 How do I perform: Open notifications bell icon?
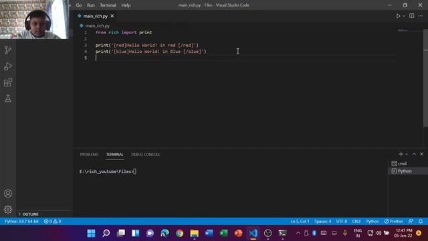tap(421, 222)
